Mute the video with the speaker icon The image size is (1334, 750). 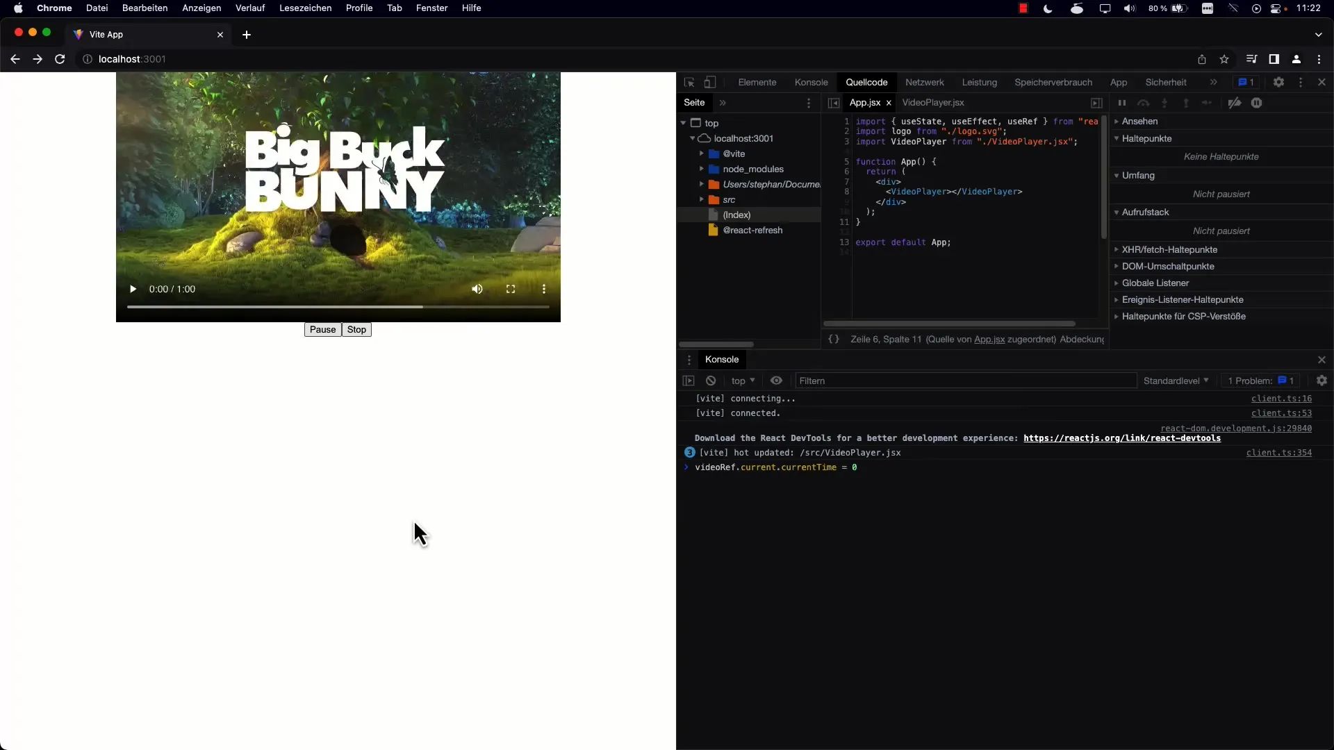pos(477,289)
